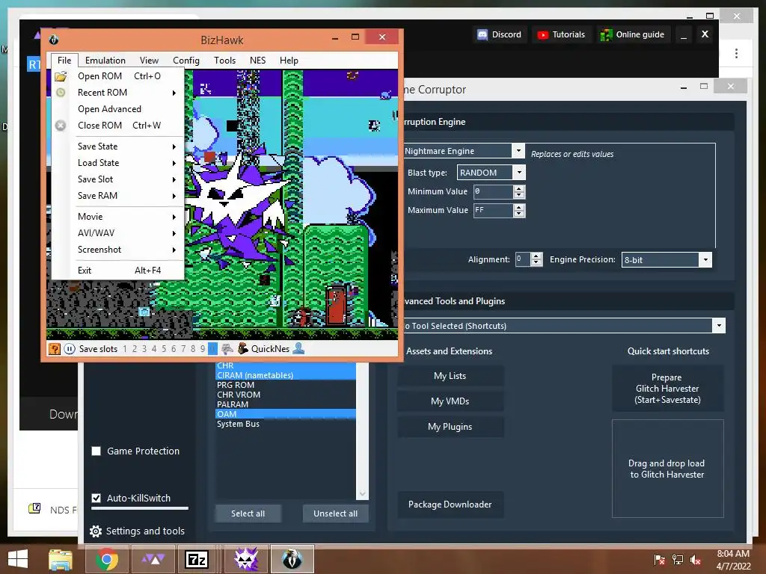Viewport: 766px width, 574px height.
Task: Click the help icon beside NDS
Action: 34,508
